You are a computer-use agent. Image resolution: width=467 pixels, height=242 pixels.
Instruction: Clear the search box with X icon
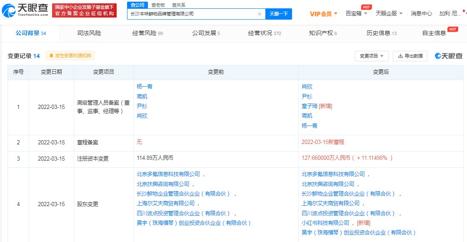tap(260, 14)
